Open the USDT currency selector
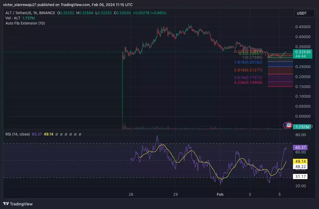Screen dimensions: 319x209 (304, 13)
